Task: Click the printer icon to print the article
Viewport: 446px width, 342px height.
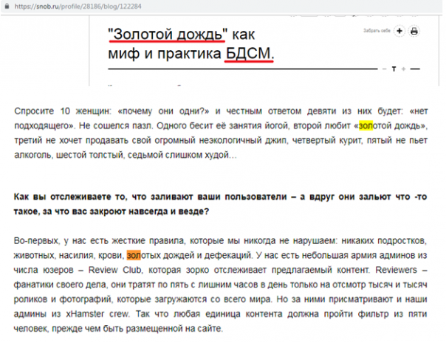Action: pos(414,32)
